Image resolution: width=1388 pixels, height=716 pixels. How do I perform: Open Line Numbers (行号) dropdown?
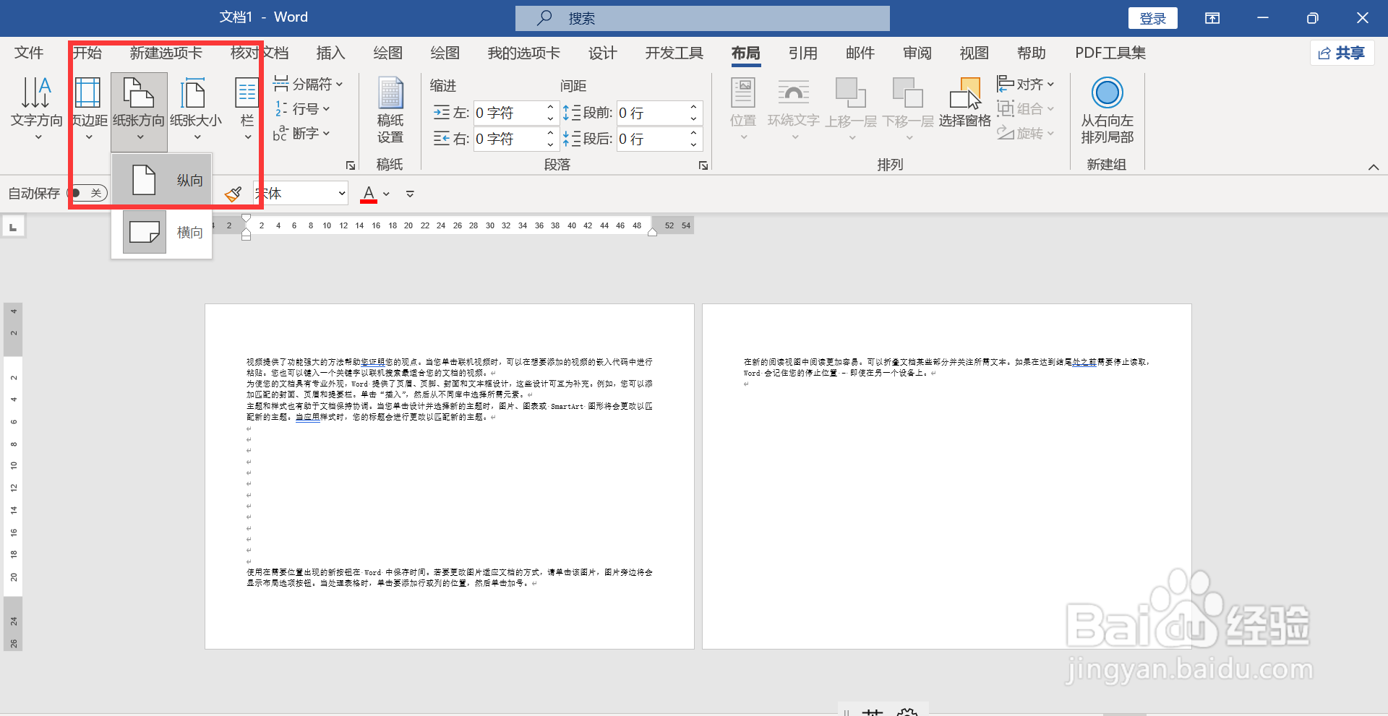(302, 108)
